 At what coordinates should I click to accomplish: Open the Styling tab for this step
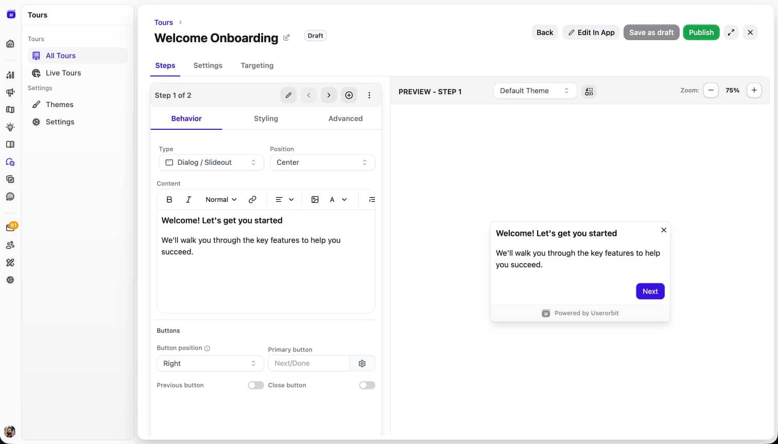pyautogui.click(x=266, y=118)
